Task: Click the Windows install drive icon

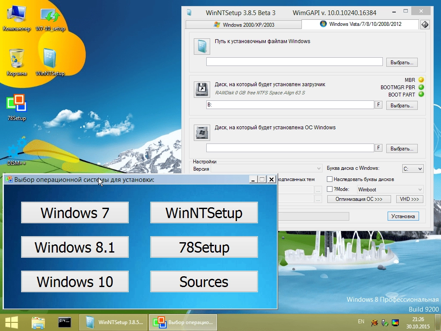Action: [x=202, y=133]
